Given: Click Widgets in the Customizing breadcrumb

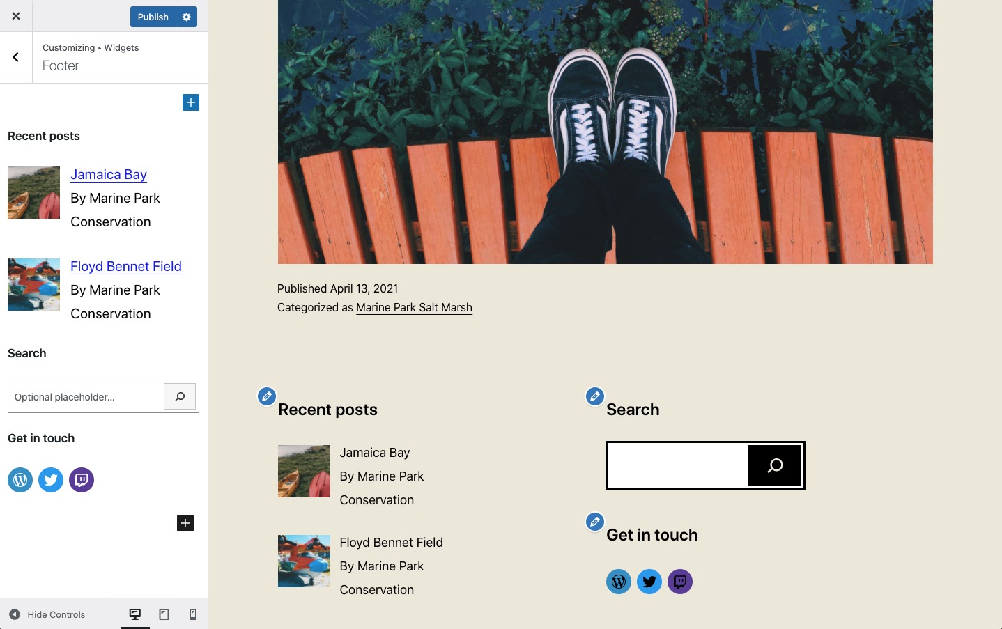Looking at the screenshot, I should pyautogui.click(x=121, y=47).
